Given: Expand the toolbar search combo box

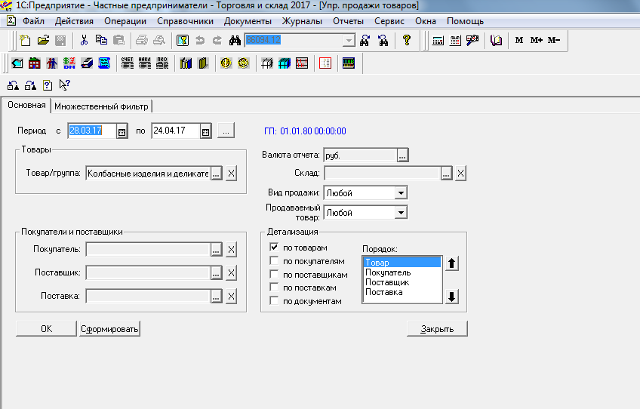Looking at the screenshot, I should [348, 41].
